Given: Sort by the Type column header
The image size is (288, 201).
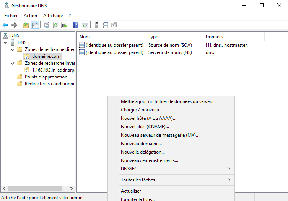Looking at the screenshot, I should pos(175,37).
